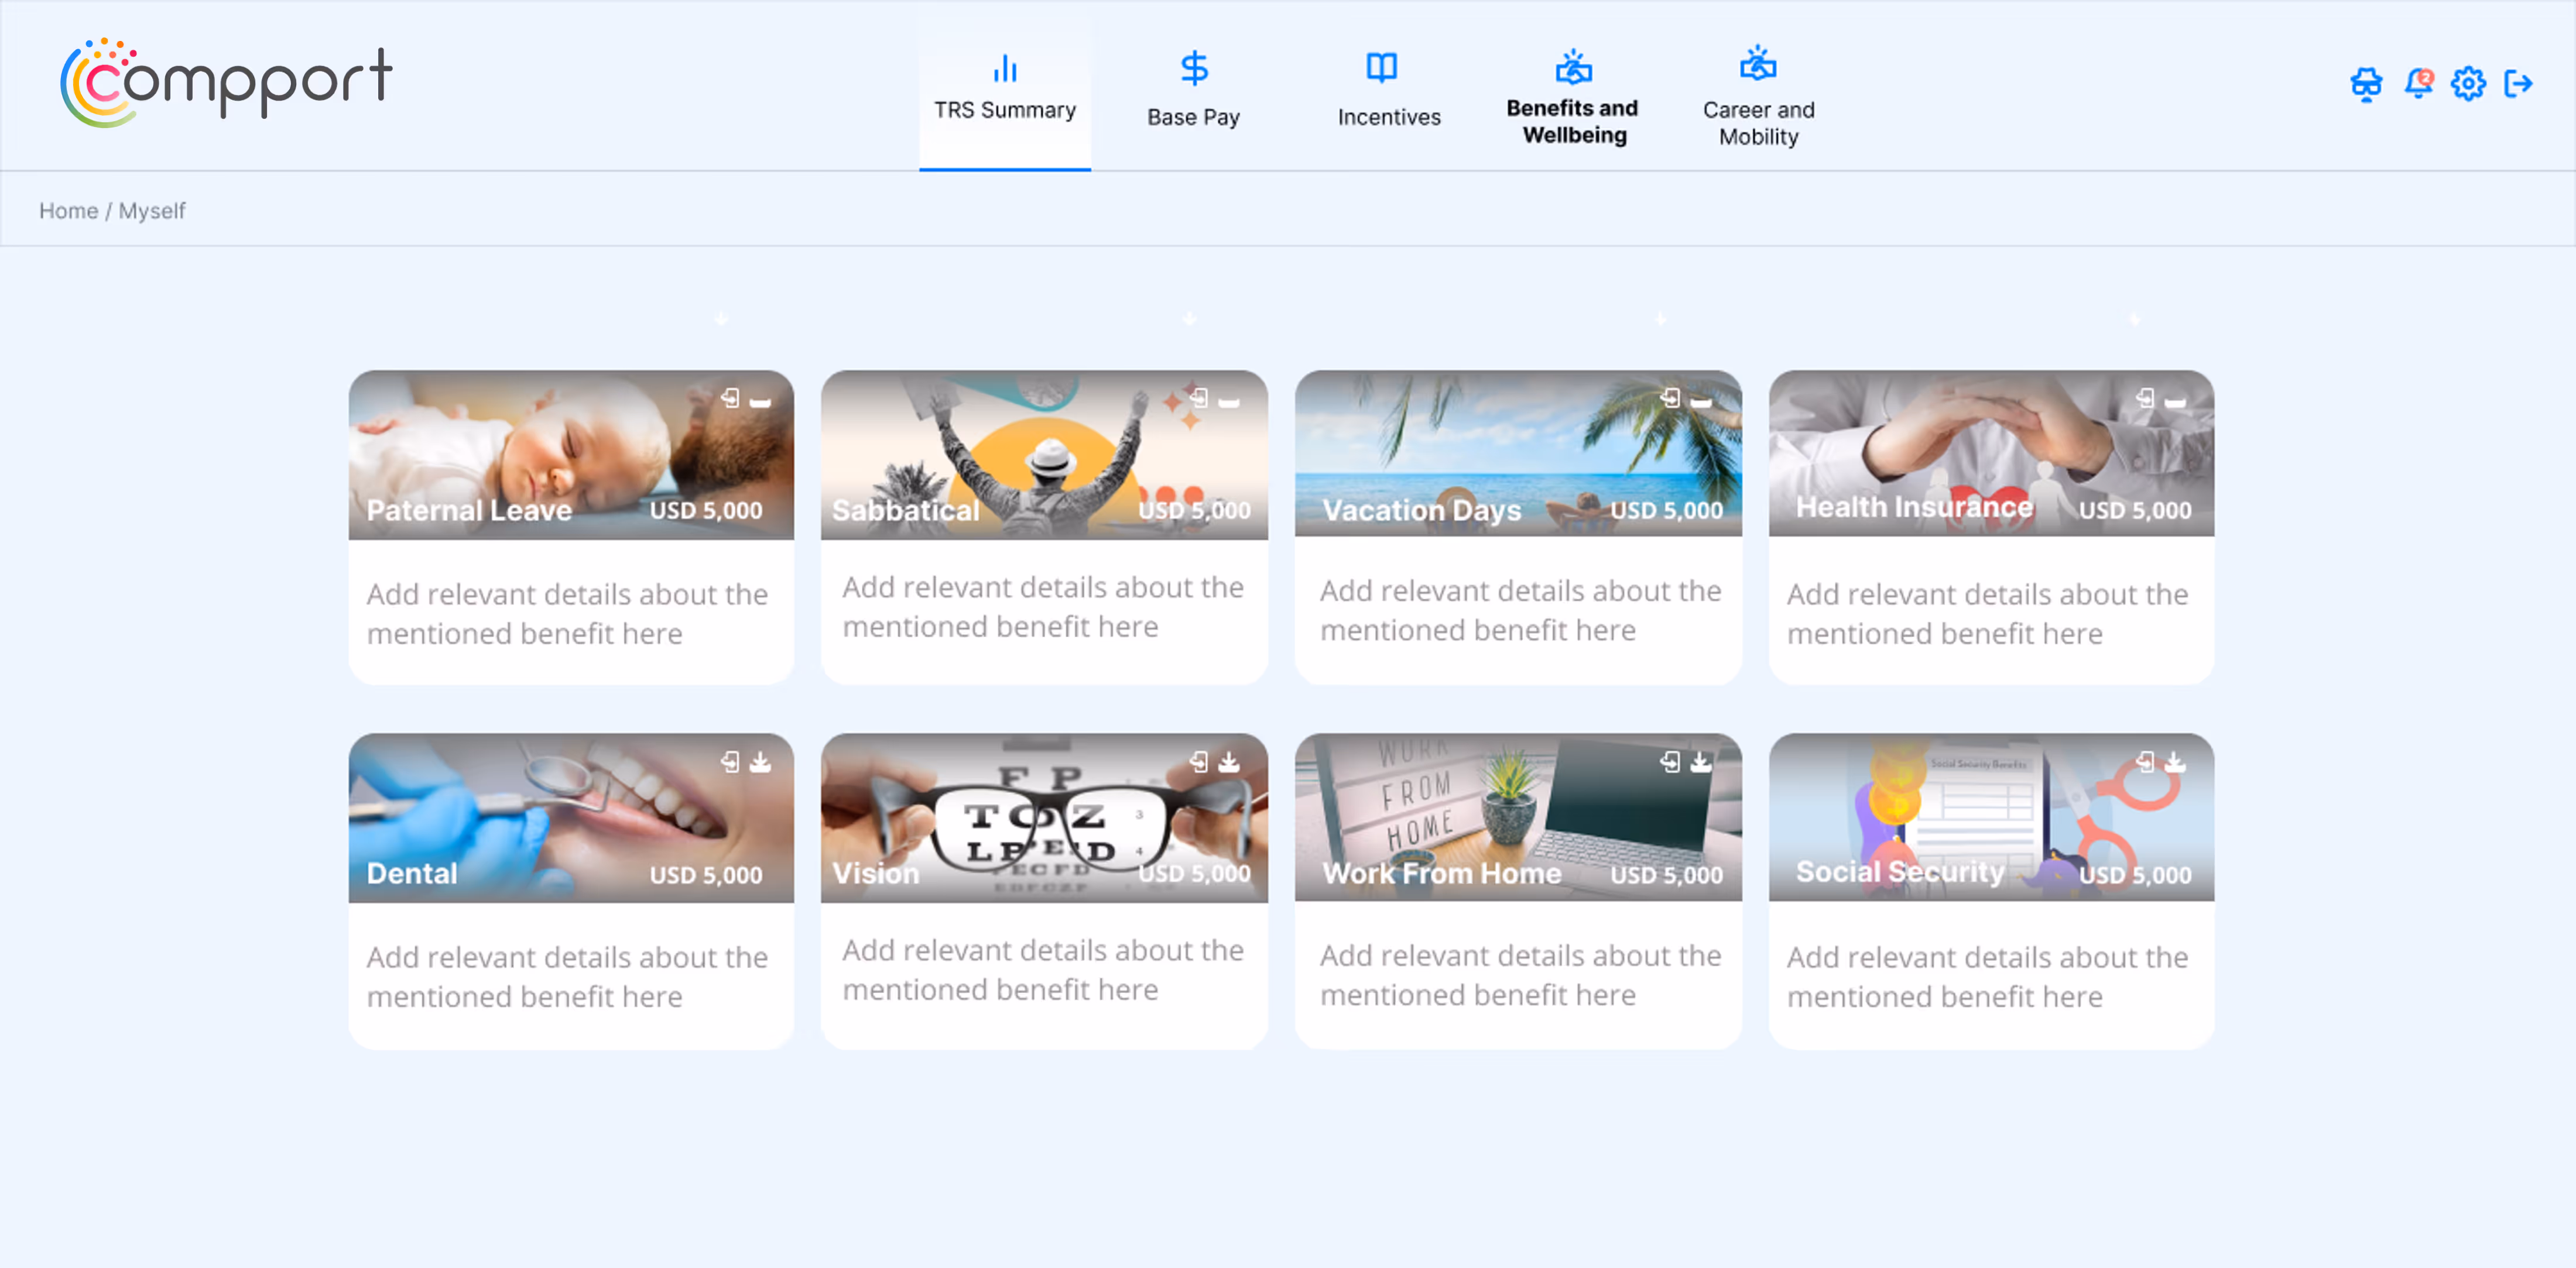This screenshot has height=1268, width=2576.
Task: Collapse the Vacation Days card
Action: (x=1702, y=403)
